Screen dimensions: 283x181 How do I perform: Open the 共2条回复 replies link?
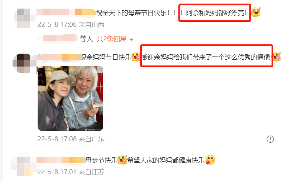(111, 39)
